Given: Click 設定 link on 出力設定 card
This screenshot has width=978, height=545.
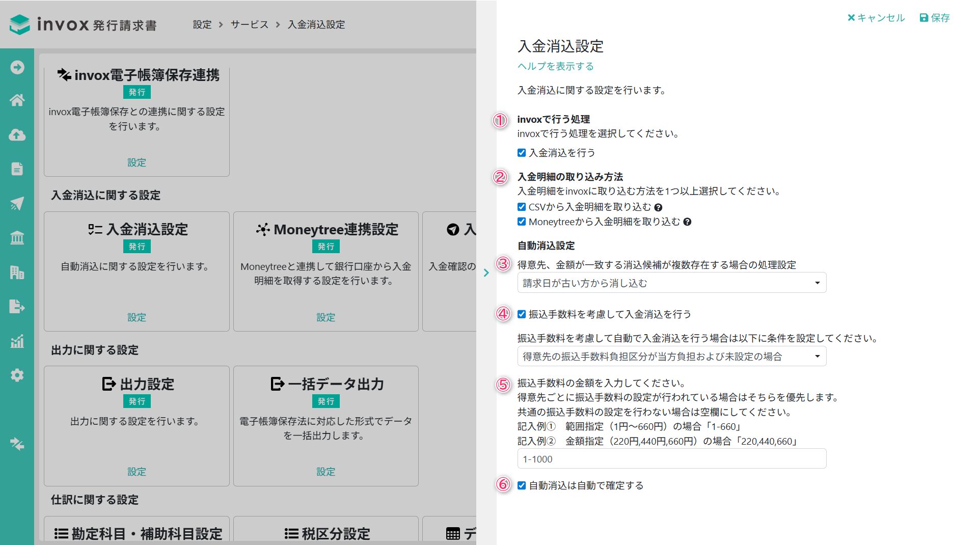Looking at the screenshot, I should click(x=137, y=472).
